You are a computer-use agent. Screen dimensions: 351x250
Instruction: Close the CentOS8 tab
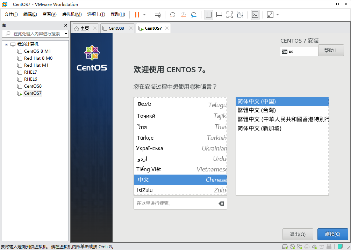[x=131, y=28]
